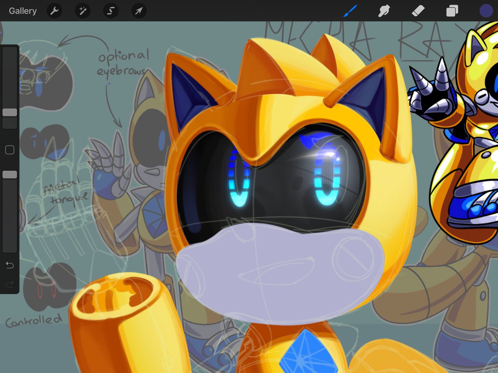Open the Adjustments magic wand menu

[x=83, y=11]
